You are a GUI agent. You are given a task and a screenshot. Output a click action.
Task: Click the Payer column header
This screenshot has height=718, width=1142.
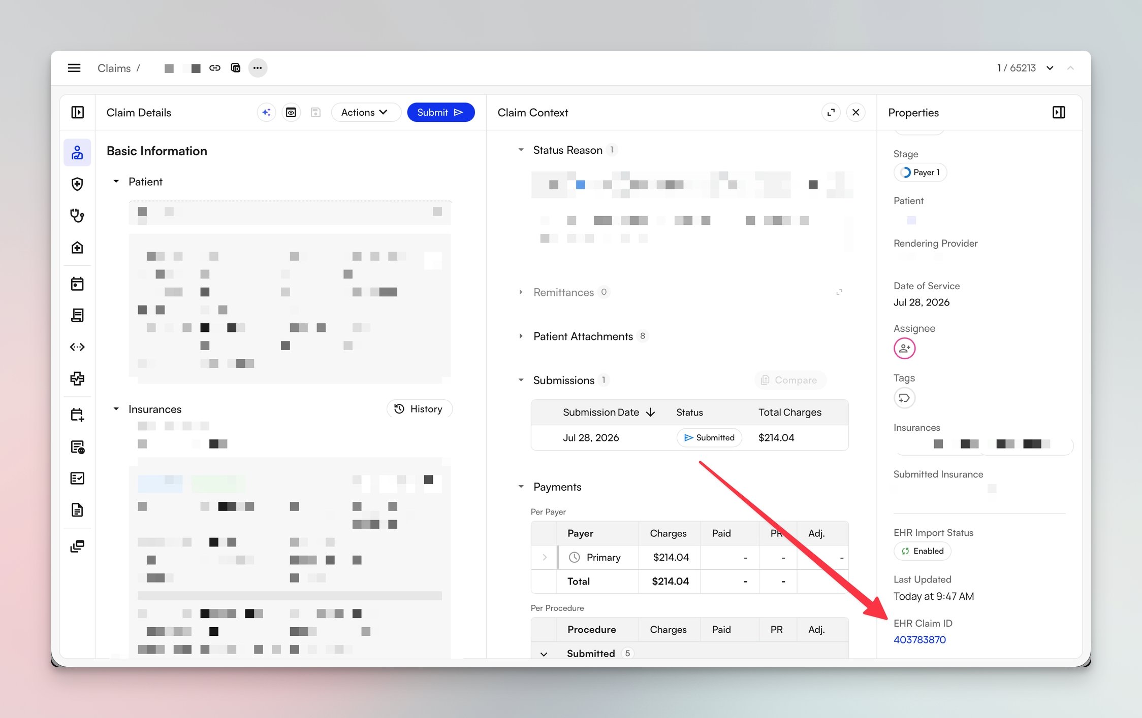(580, 533)
